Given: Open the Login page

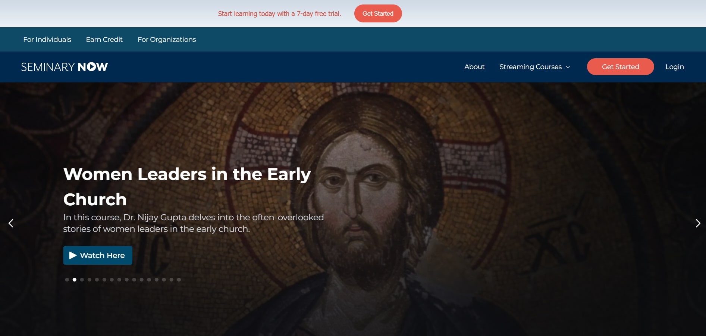Looking at the screenshot, I should coord(675,67).
